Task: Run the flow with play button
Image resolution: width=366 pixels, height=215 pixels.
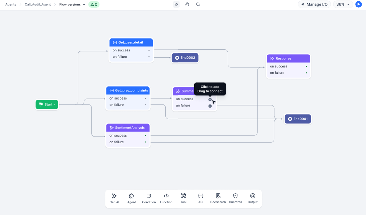Action: (359, 4)
